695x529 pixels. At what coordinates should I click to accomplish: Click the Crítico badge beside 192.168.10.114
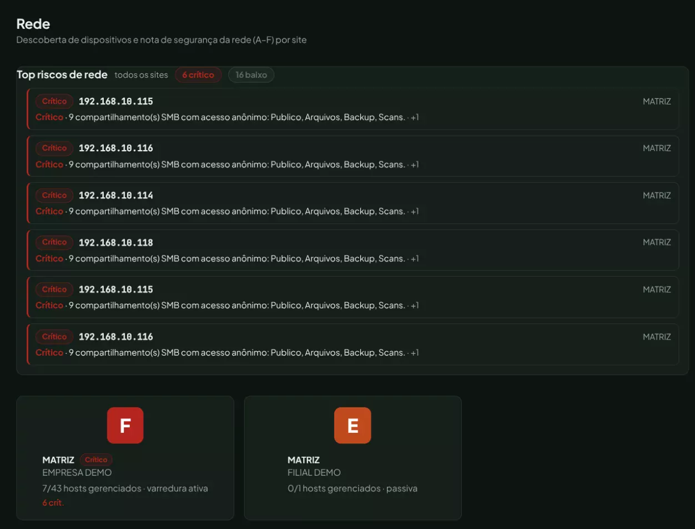[54, 195]
